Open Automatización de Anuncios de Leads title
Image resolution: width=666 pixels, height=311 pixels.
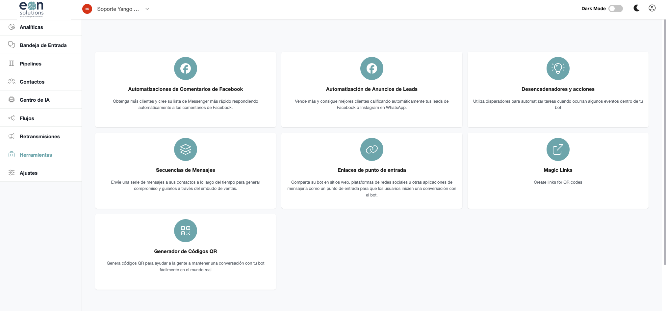372,89
